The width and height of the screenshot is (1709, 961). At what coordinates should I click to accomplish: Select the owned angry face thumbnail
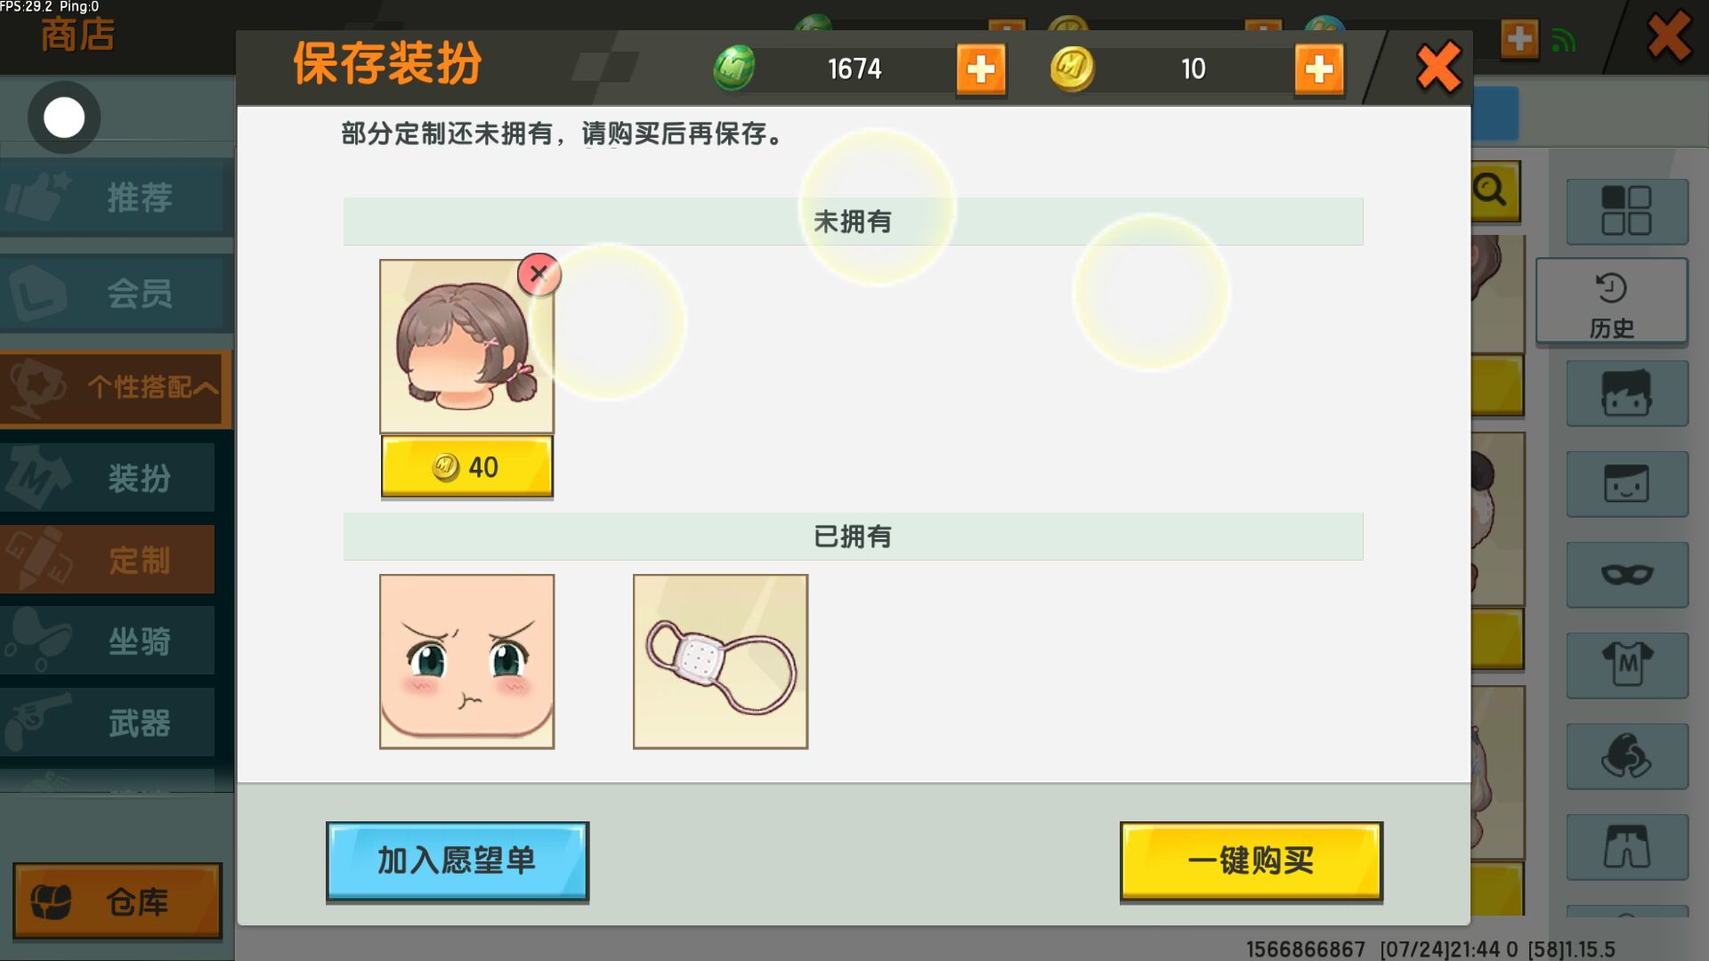coord(467,661)
